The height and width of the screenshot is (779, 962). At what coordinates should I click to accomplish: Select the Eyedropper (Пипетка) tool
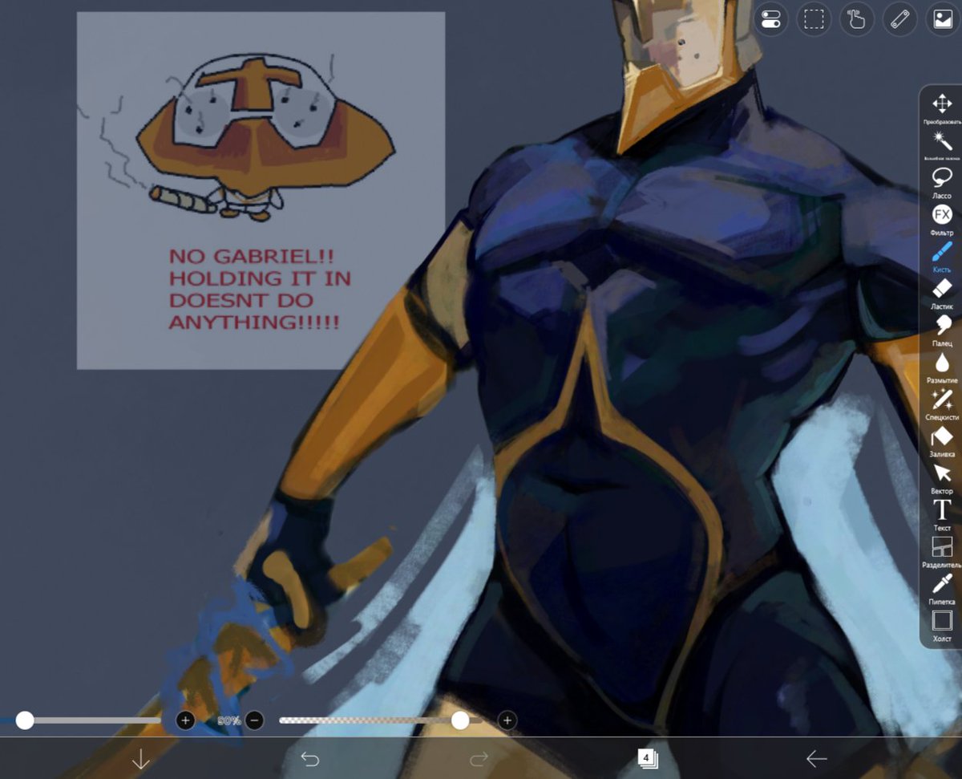[942, 590]
